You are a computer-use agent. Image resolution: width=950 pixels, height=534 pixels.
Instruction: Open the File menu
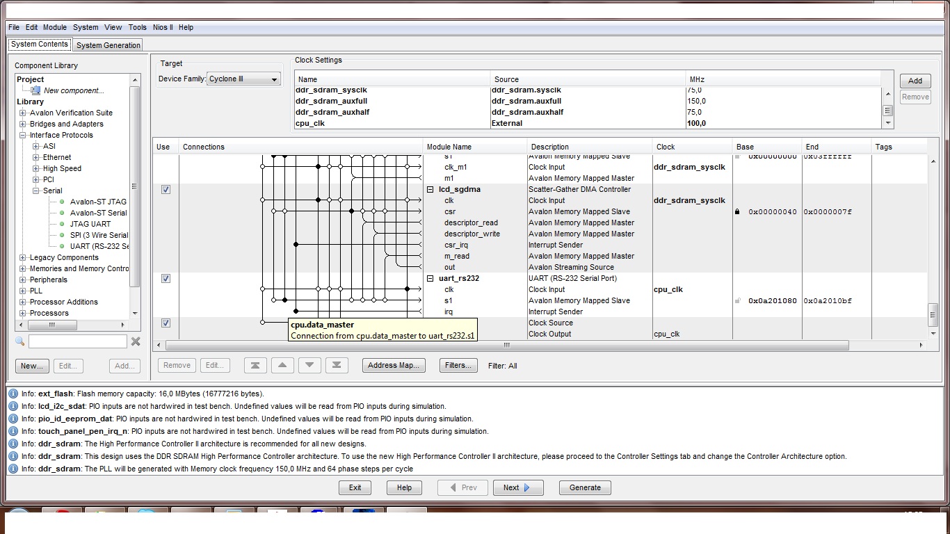tap(14, 27)
